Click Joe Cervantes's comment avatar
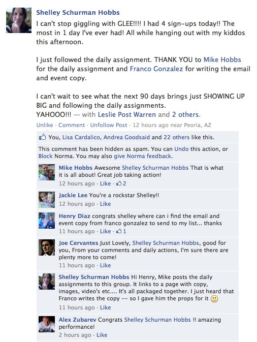Image resolution: width=257 pixels, height=342 pixels. coord(47,247)
